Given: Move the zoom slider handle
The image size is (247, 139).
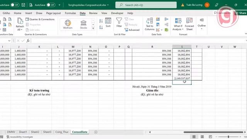Looking at the screenshot, I should 228,137.
